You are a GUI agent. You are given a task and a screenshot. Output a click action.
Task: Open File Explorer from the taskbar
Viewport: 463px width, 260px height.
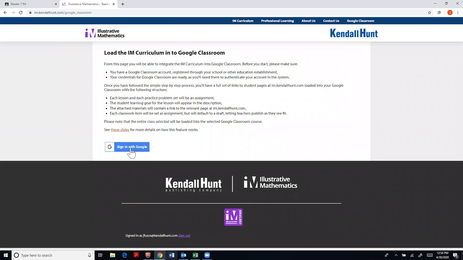(x=112, y=255)
